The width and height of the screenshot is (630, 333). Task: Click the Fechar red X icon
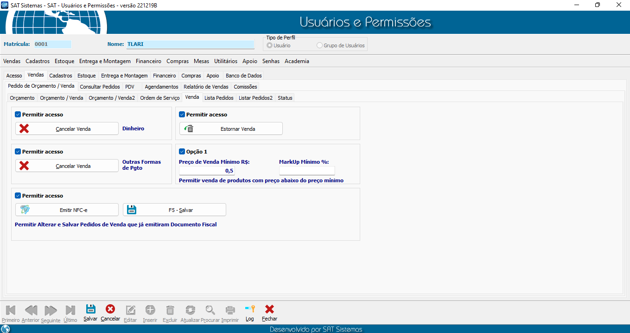click(x=269, y=309)
